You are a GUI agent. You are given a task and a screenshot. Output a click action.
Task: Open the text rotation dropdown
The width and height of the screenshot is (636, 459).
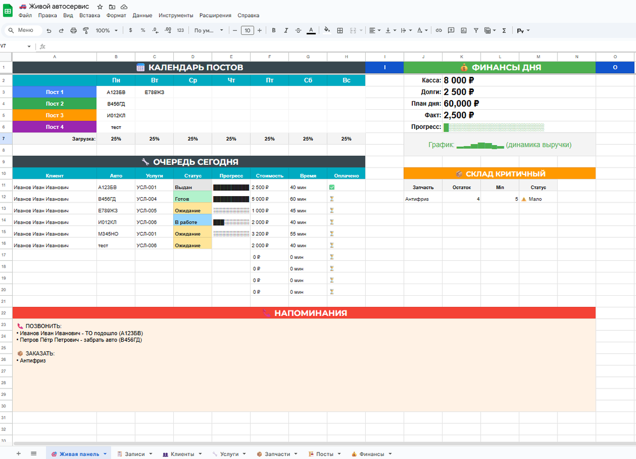tap(422, 31)
